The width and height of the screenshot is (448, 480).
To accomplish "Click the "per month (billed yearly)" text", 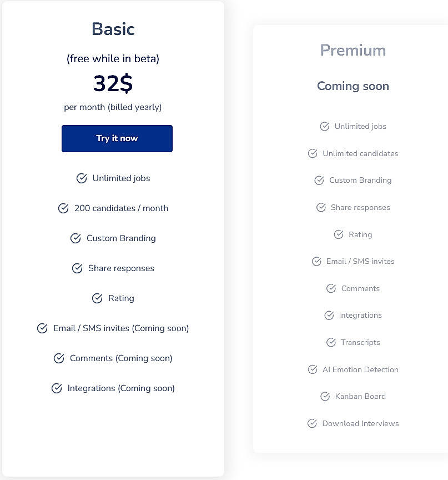I will (113, 107).
